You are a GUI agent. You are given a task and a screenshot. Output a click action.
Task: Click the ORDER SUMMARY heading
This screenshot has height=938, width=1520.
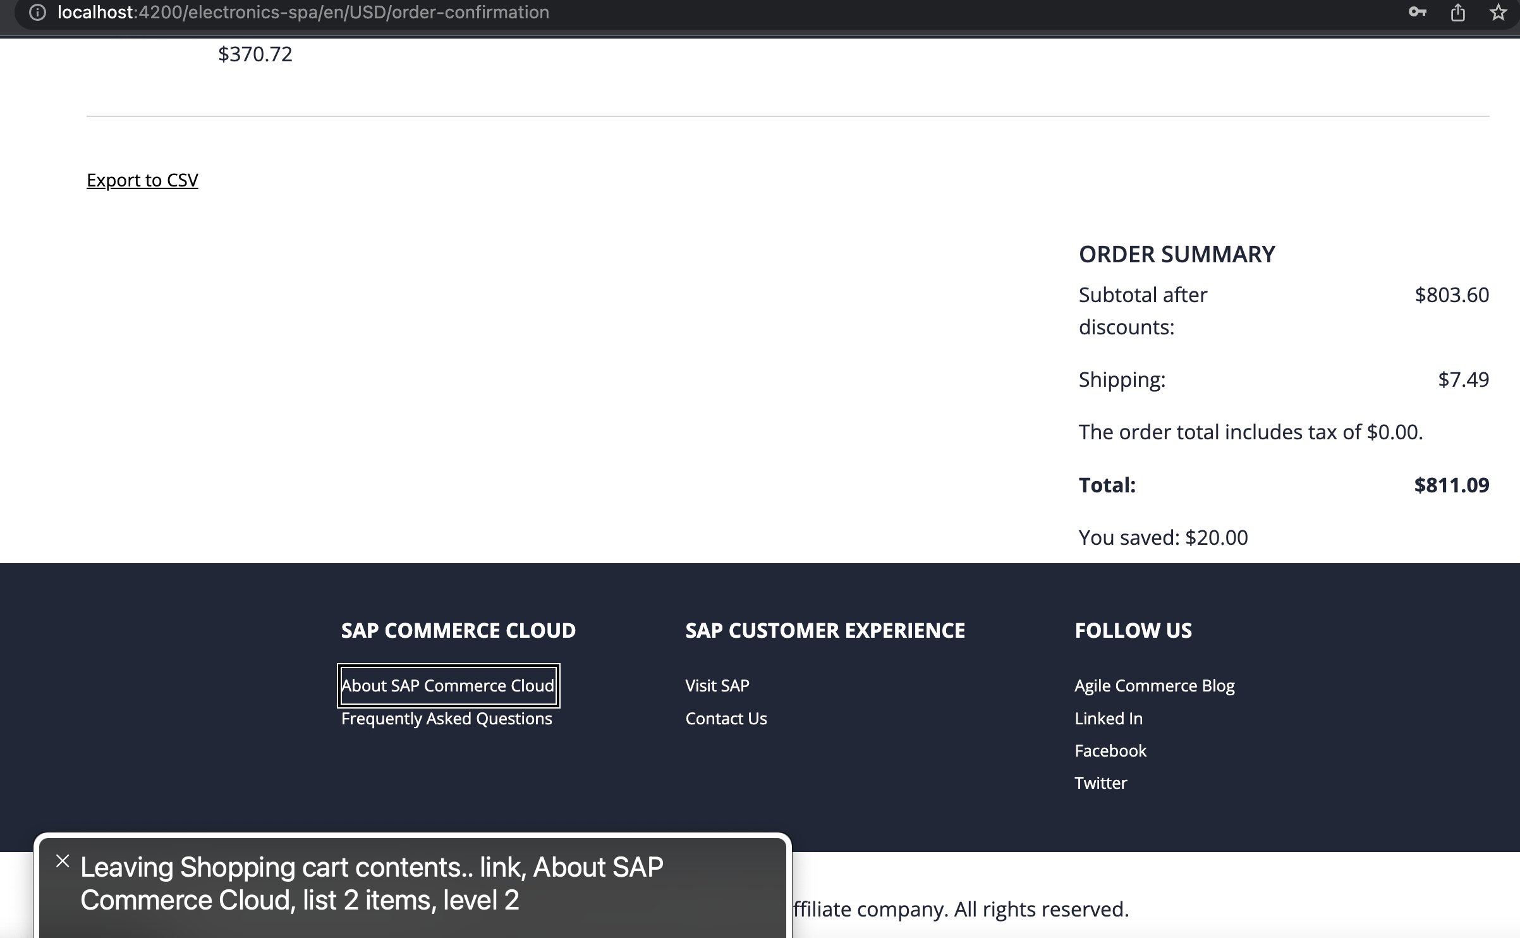1176,254
